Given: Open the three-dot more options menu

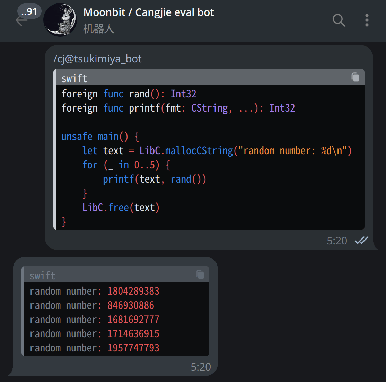Looking at the screenshot, I should point(367,20).
